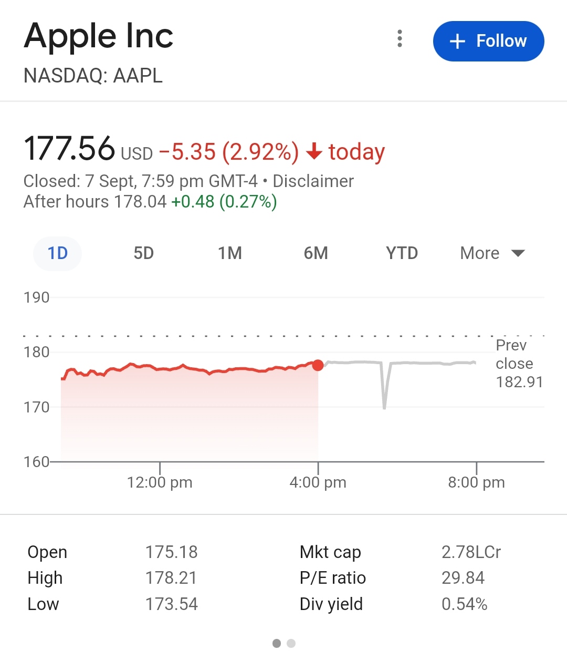
Task: Open the Disclaimer link
Action: pyautogui.click(x=313, y=181)
